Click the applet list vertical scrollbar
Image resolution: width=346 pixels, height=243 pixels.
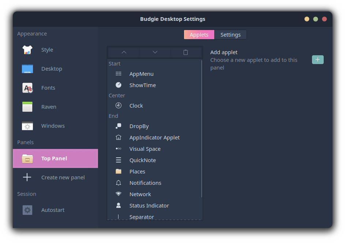coord(202,128)
